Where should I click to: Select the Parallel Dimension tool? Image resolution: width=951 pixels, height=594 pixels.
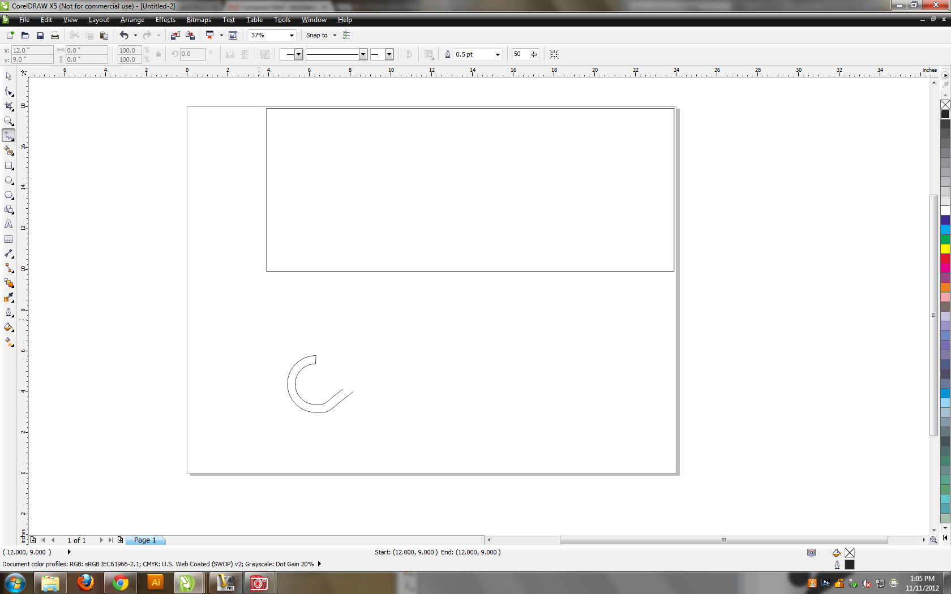click(8, 253)
